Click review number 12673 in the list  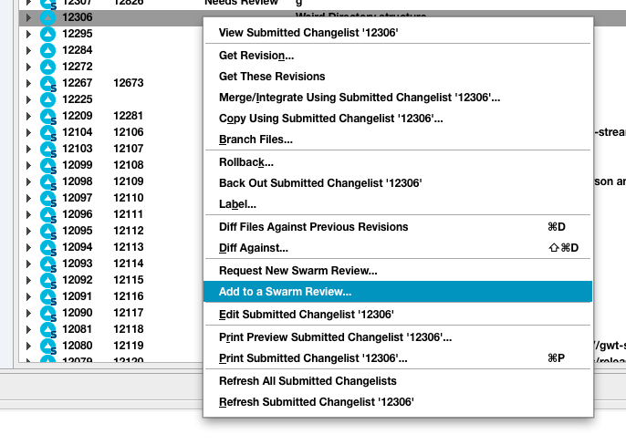coord(128,83)
